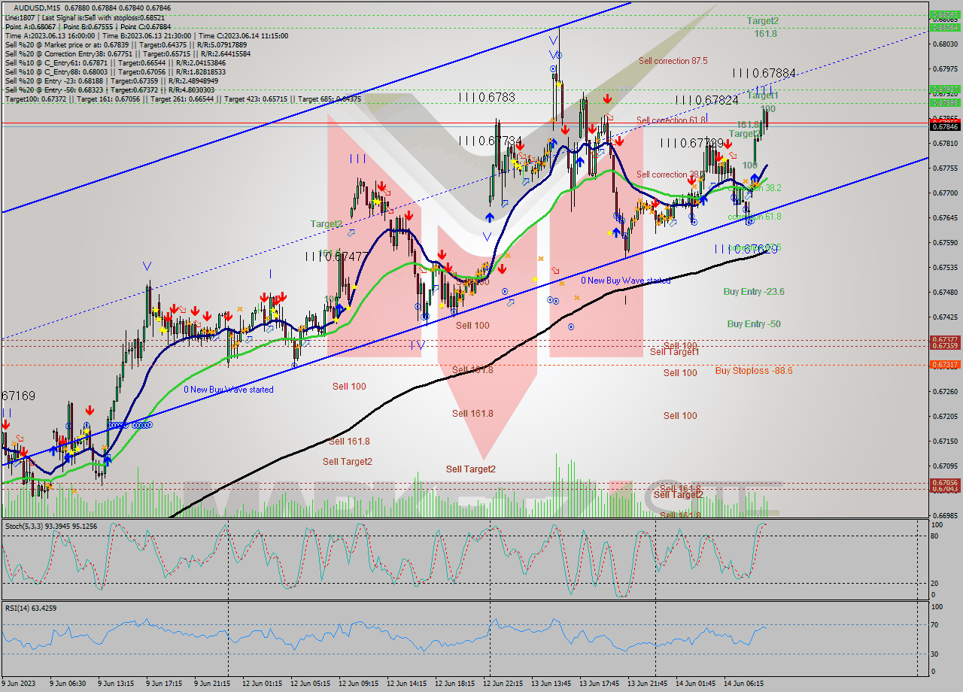The image size is (963, 692).
Task: Click the '13 Jun 13:45' time label
Action: click(x=551, y=684)
